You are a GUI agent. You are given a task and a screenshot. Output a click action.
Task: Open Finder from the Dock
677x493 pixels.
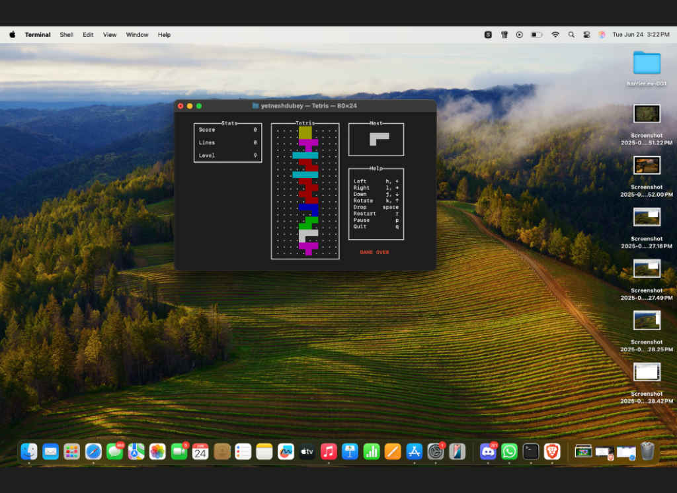(x=29, y=452)
